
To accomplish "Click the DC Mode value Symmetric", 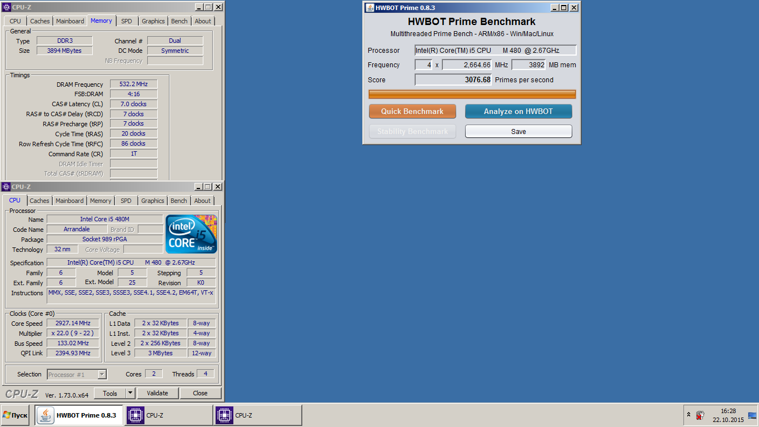I will click(x=175, y=51).
